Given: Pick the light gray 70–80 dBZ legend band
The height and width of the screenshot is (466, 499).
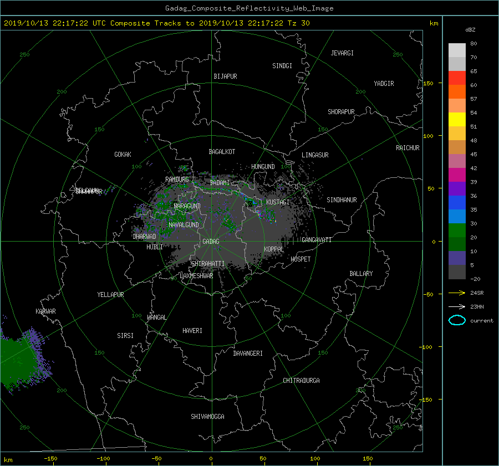Looking at the screenshot, I should click(x=457, y=50).
